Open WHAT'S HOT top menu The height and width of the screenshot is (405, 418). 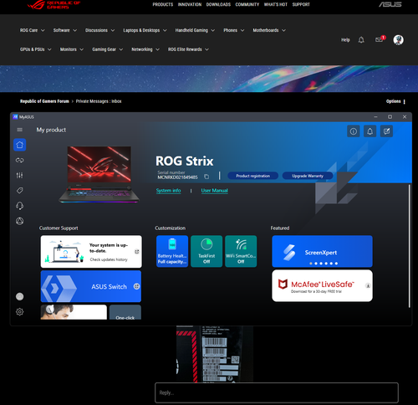click(276, 4)
